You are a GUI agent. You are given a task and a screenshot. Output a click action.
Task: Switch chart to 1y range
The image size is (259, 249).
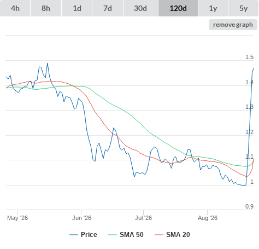click(x=213, y=8)
